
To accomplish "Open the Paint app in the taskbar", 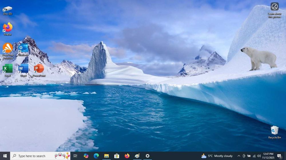I will [137, 156].
